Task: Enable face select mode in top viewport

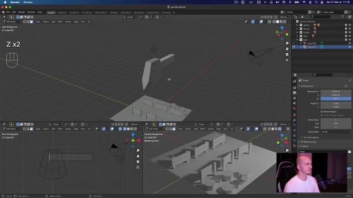Action: tap(31, 22)
